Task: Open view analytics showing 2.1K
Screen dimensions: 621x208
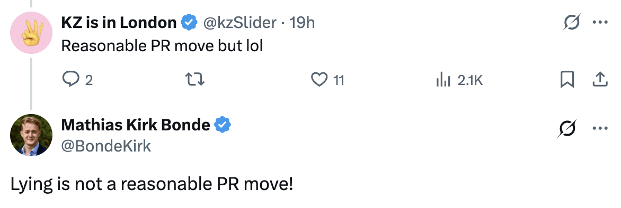Action: 459,81
